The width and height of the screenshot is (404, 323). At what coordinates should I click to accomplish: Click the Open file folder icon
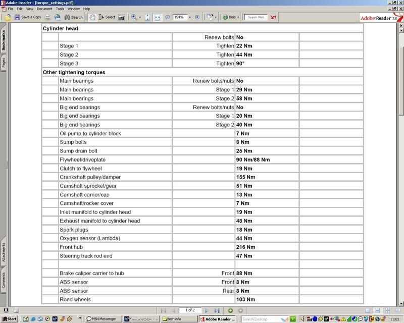click(x=8, y=17)
